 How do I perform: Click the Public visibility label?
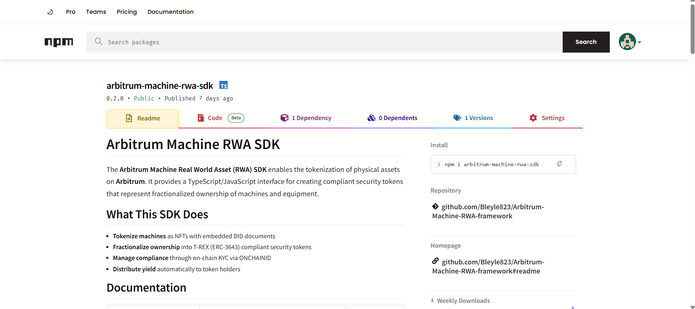(x=144, y=99)
